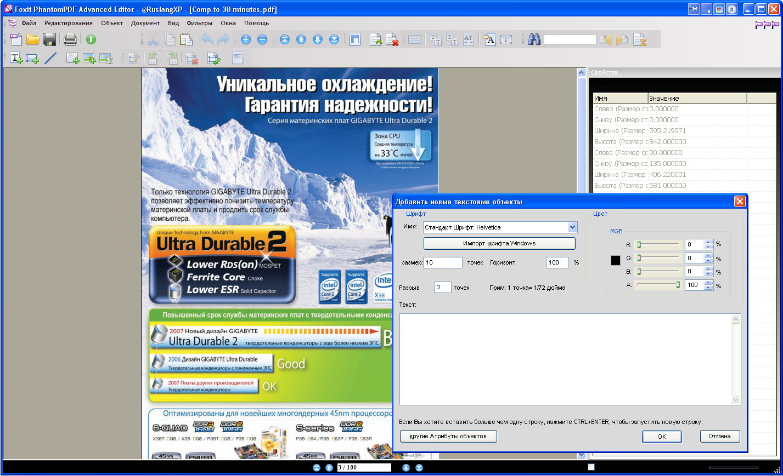The width and height of the screenshot is (783, 476).
Task: Click the Add Image Object icon
Action: tap(89, 58)
